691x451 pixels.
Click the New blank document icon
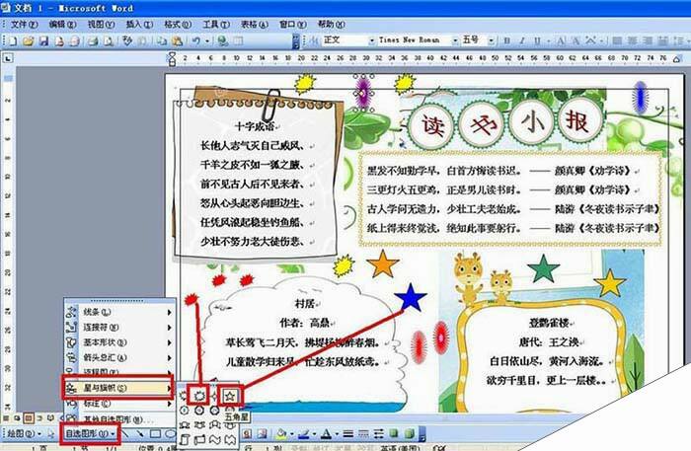[x=13, y=41]
